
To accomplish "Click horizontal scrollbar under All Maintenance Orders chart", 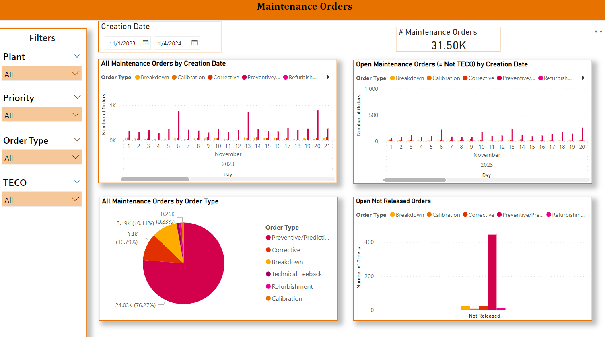I will (x=155, y=179).
